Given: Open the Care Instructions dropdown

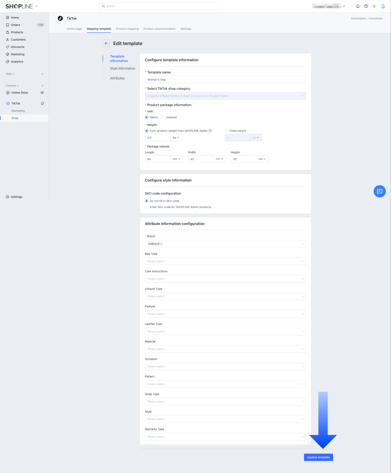Looking at the screenshot, I should pyautogui.click(x=225, y=279).
